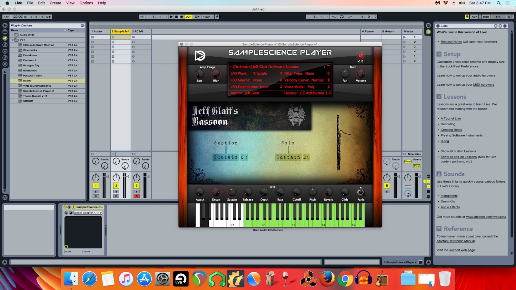
Task: Disarm the red record button on track 3
Action: click(137, 196)
